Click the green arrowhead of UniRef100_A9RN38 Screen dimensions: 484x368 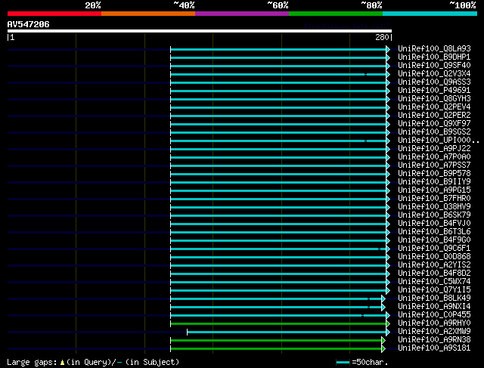click(383, 341)
